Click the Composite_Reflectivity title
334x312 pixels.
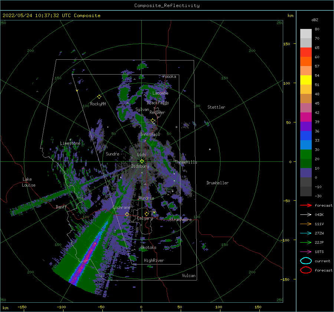pyautogui.click(x=167, y=6)
